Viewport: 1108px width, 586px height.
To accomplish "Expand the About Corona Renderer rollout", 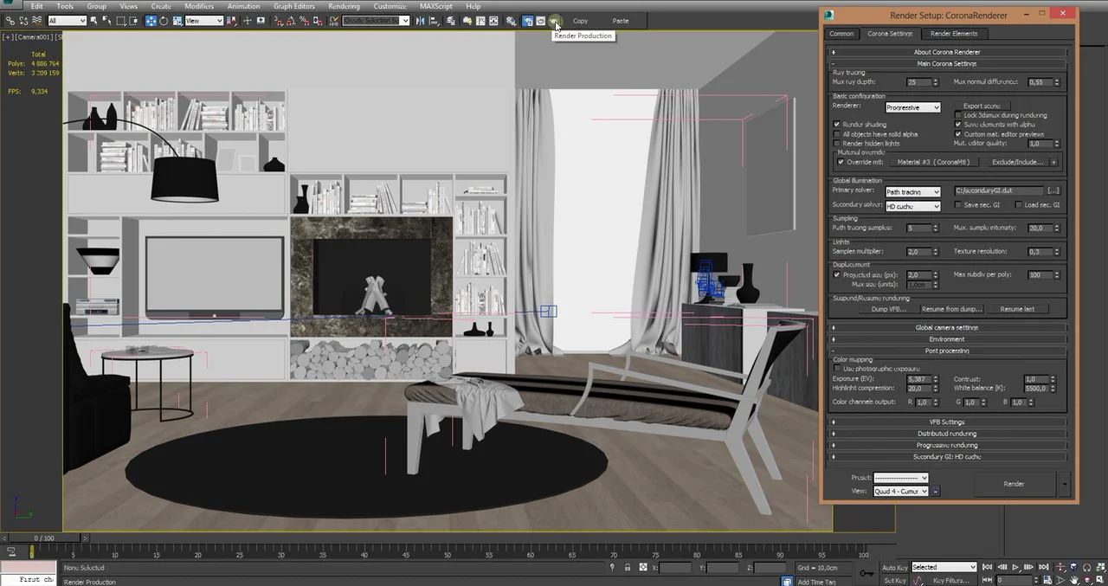I will 947,52.
